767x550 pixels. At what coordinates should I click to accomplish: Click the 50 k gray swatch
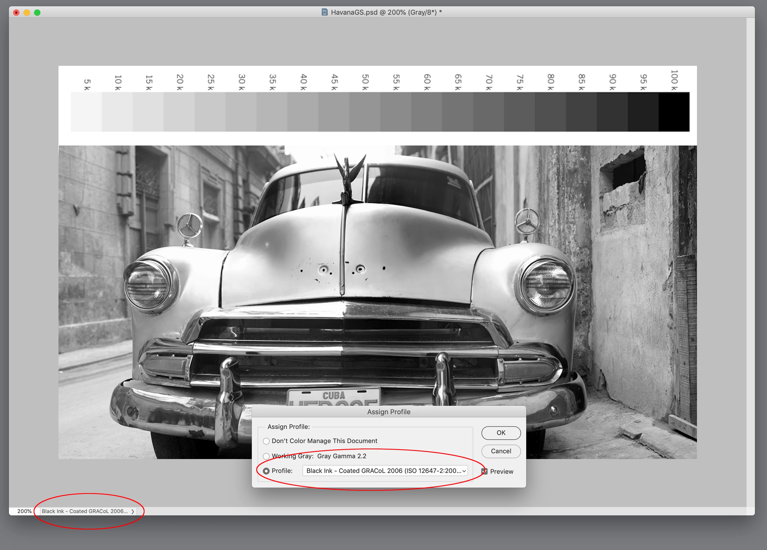(x=365, y=112)
